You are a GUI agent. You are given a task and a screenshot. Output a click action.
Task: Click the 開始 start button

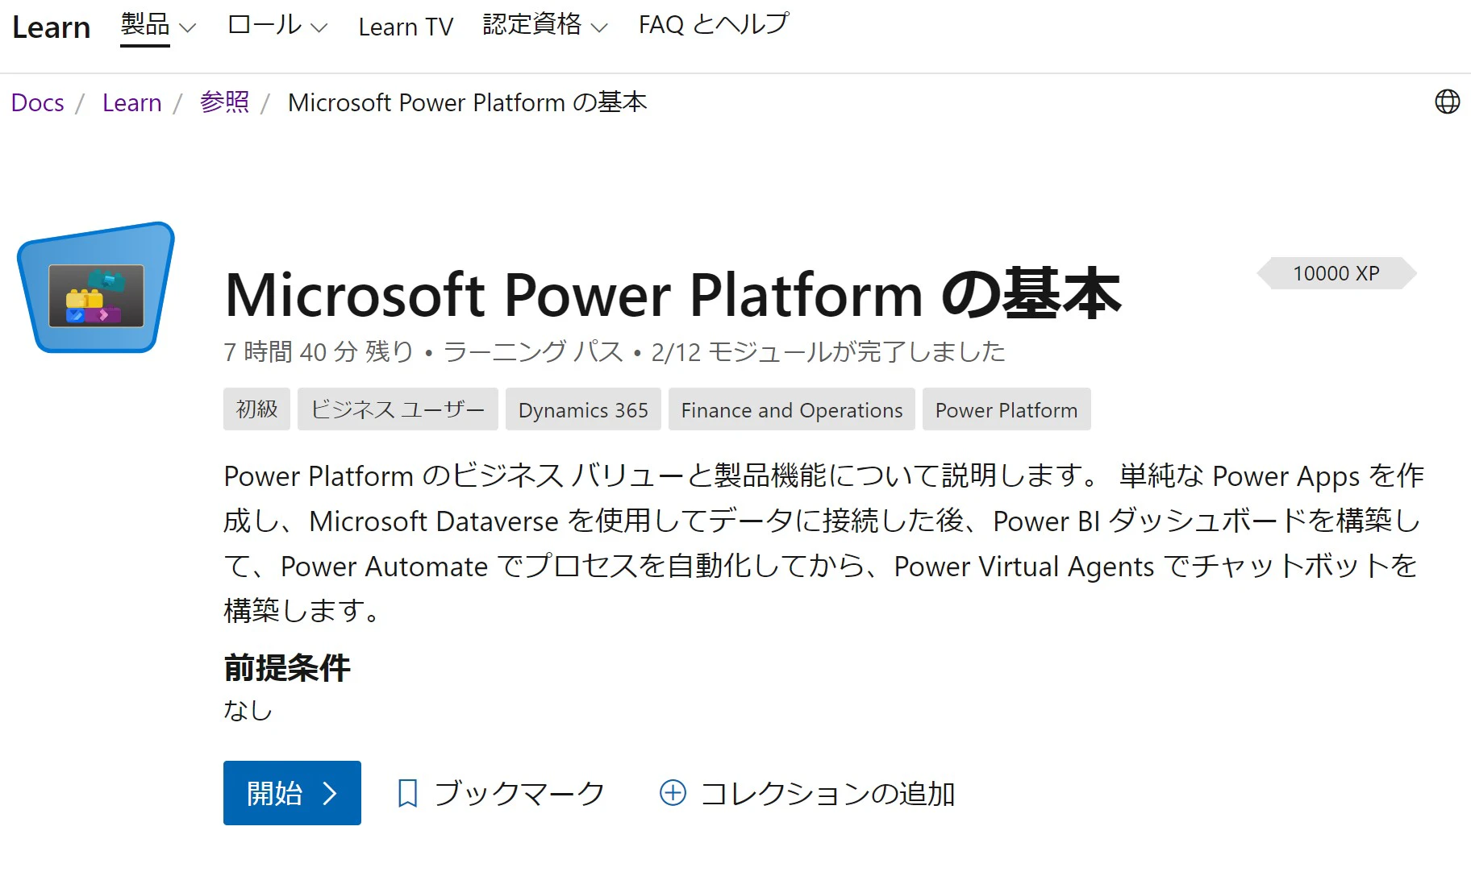pyautogui.click(x=292, y=793)
